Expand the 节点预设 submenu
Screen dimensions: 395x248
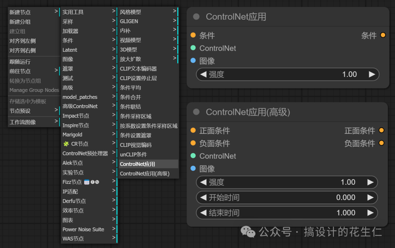(x=34, y=111)
